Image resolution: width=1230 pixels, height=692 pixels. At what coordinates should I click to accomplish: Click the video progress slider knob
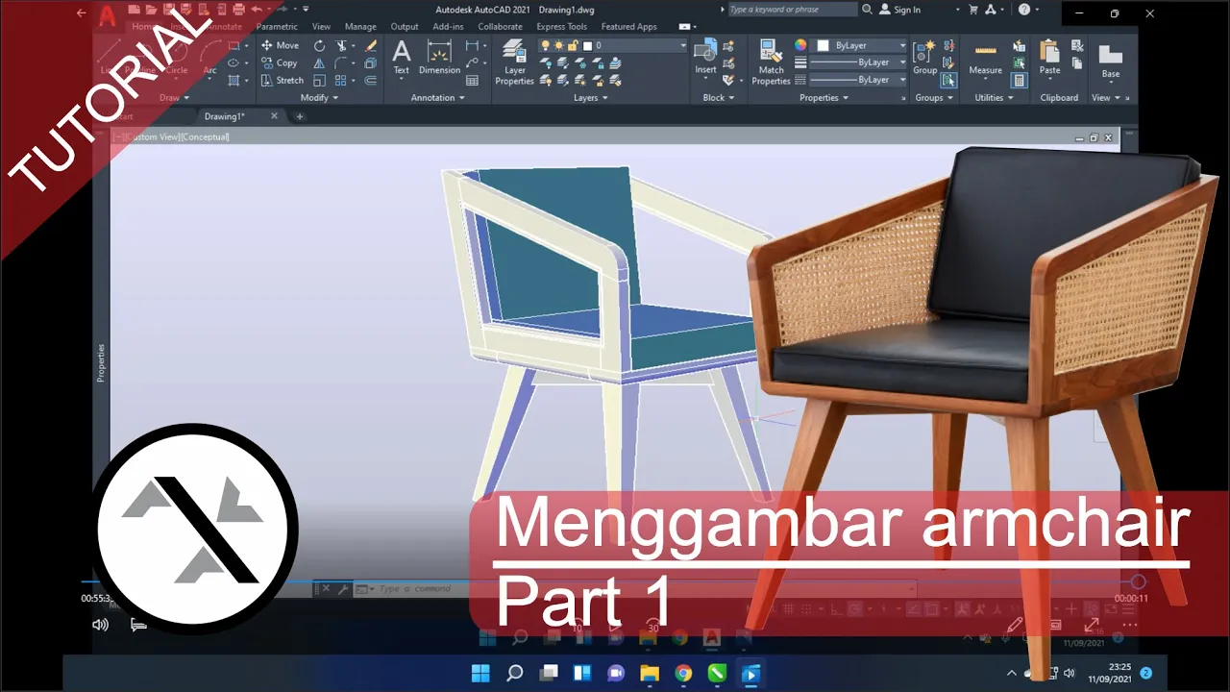coord(1139,581)
